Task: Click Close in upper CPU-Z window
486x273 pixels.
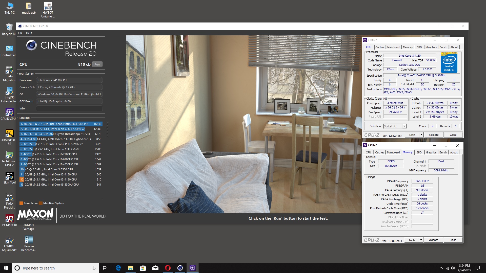Action: tap(453, 135)
